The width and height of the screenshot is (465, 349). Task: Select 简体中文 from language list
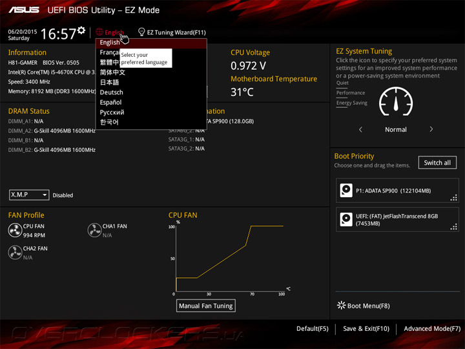(x=151, y=72)
